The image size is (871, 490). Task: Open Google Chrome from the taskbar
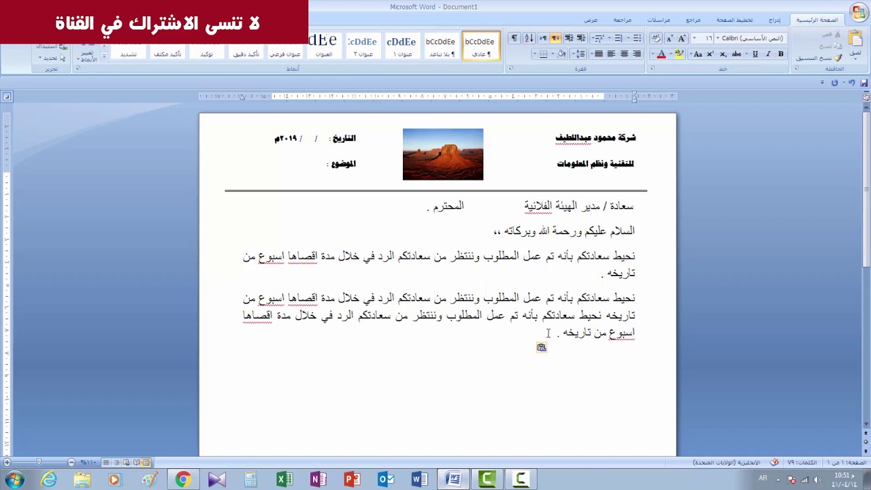pyautogui.click(x=183, y=480)
